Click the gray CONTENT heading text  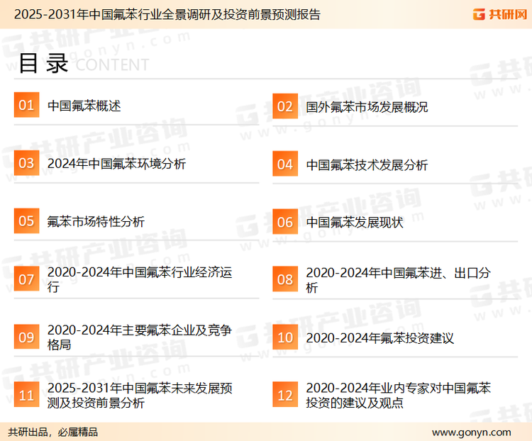(x=112, y=65)
